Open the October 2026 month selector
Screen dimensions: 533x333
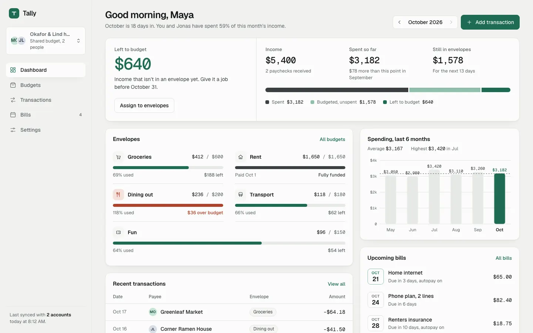425,22
